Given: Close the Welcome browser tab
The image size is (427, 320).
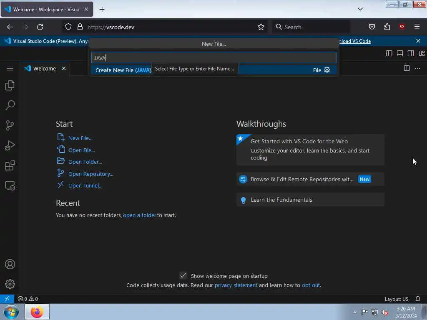Looking at the screenshot, I should coord(86,9).
